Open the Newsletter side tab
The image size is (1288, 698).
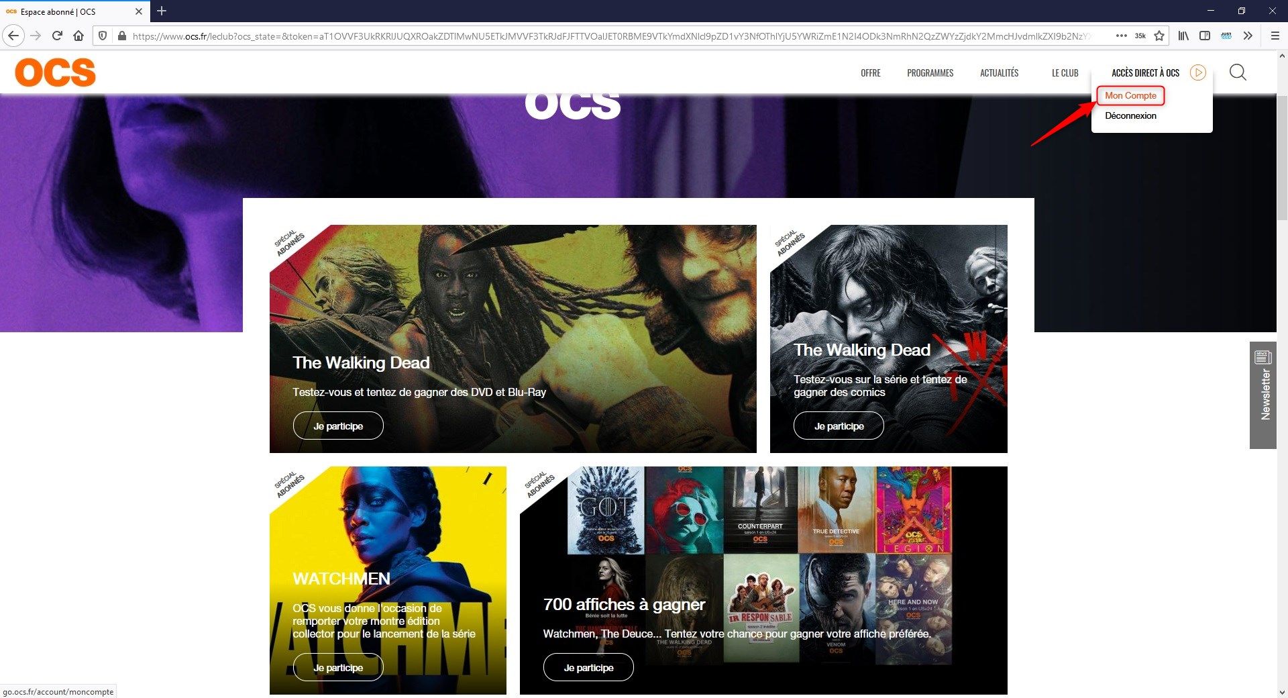pyautogui.click(x=1263, y=395)
